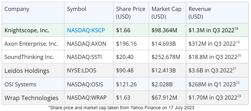251x111 pixels.
Task: Click the NASDAQ:SSTI symbol cell
Action: [84, 57]
